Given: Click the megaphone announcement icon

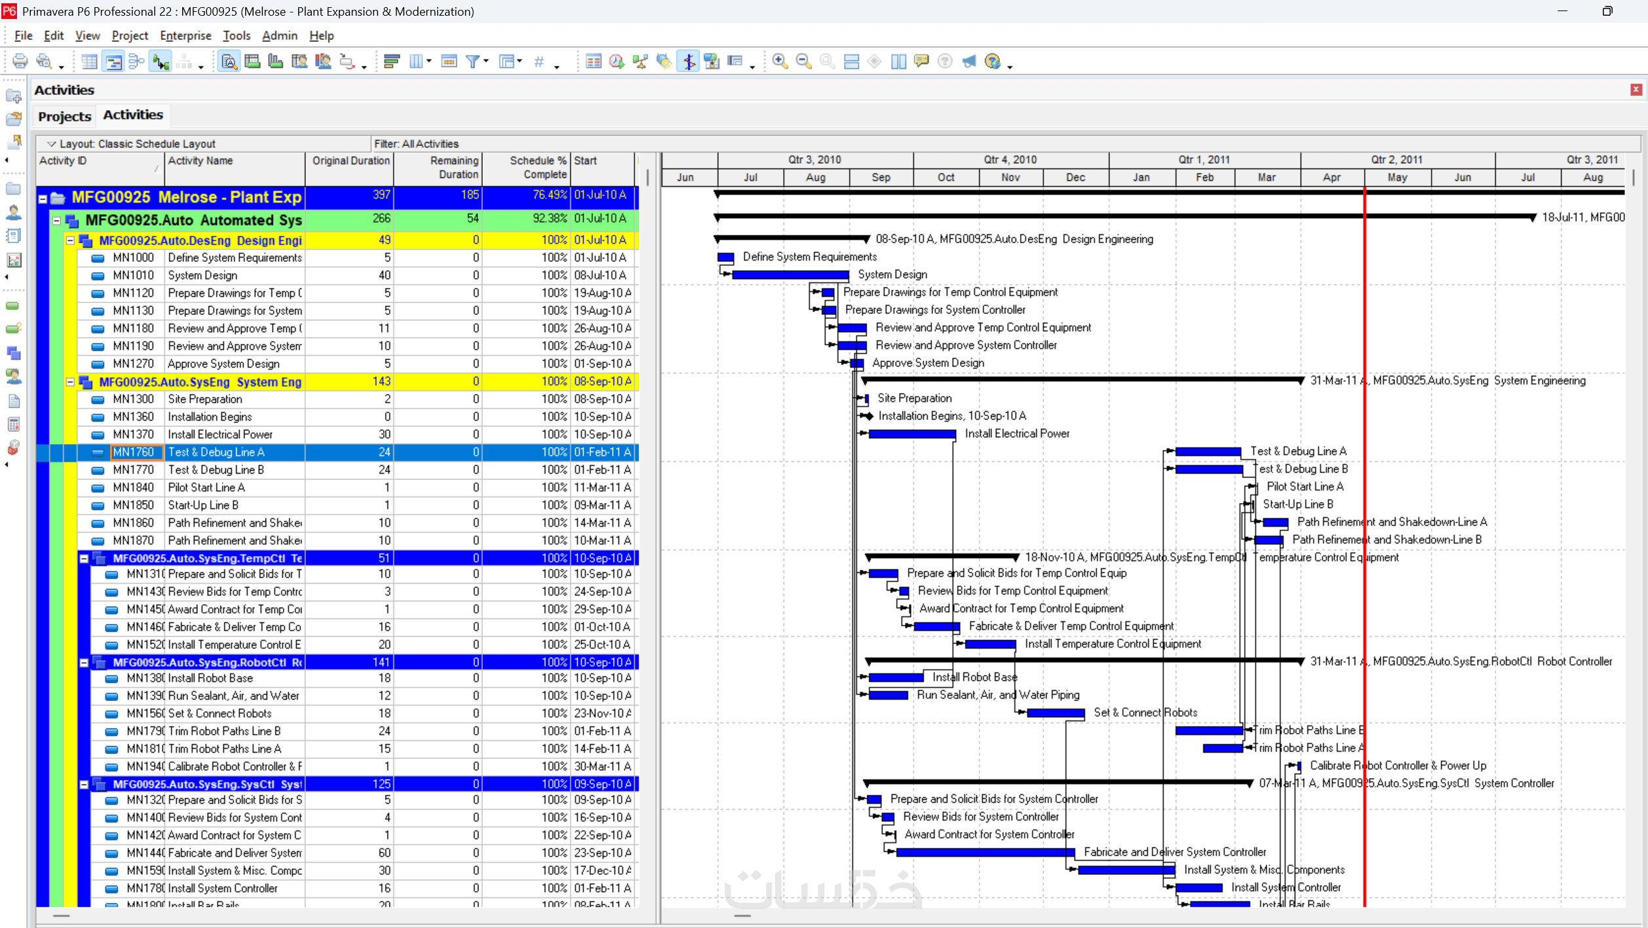Looking at the screenshot, I should pos(969,62).
